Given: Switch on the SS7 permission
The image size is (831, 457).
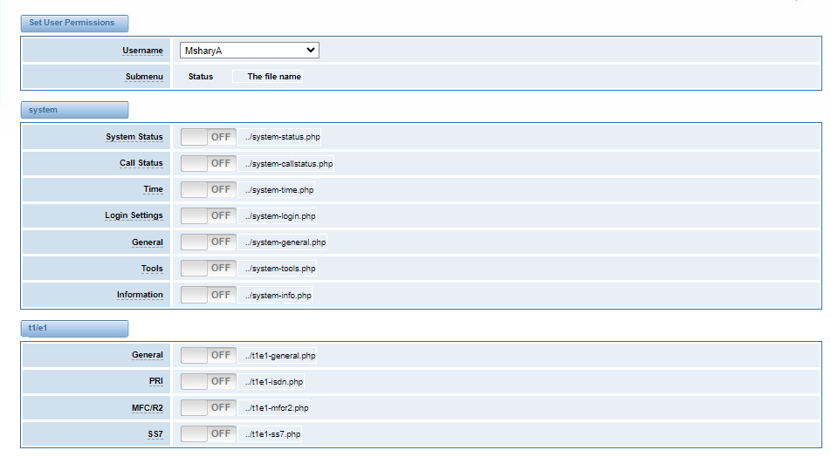Looking at the screenshot, I should (209, 433).
